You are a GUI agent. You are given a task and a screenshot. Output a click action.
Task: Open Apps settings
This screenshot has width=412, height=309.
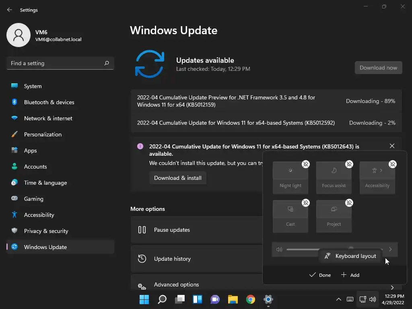tap(60, 150)
